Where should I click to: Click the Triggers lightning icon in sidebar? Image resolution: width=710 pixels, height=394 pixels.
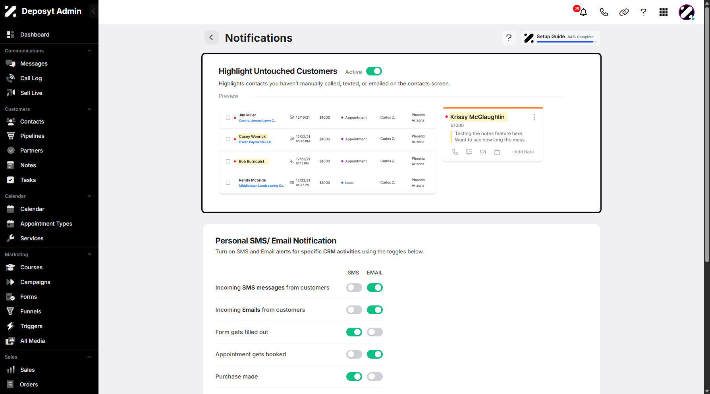(11, 326)
